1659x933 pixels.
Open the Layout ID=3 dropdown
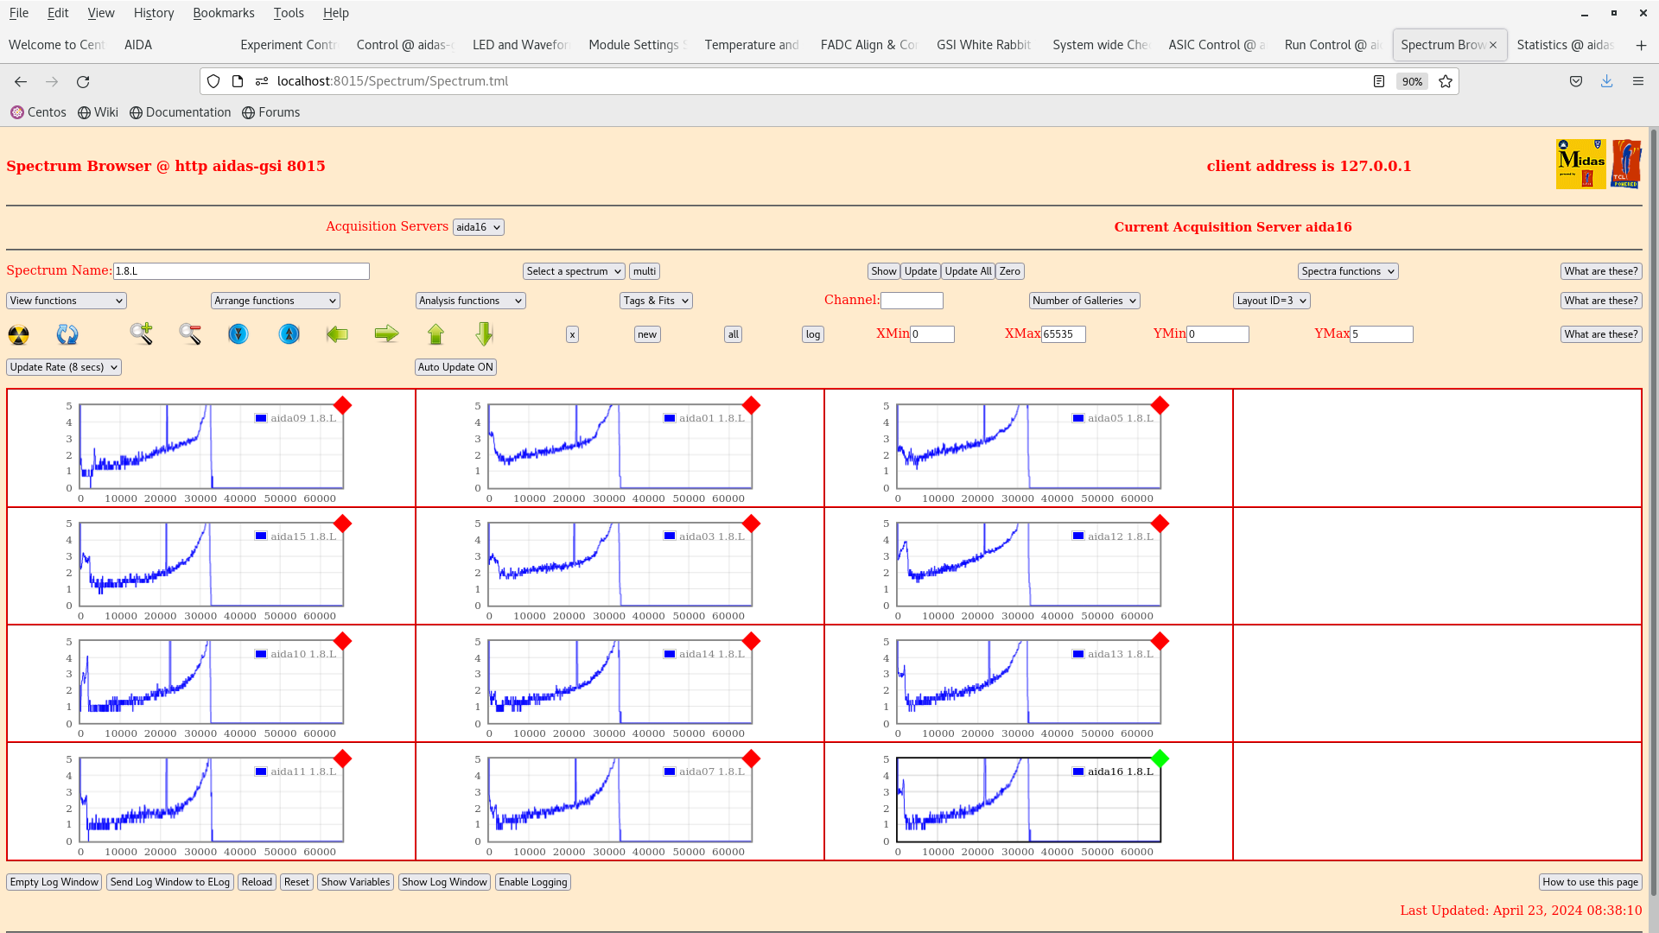coord(1271,301)
